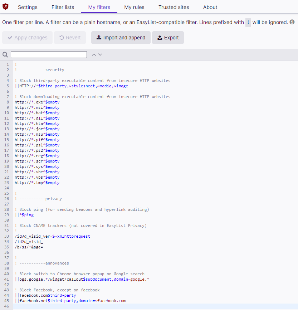The image size is (298, 310).
Task: Click the 'Block CNAME trackers' comment line
Action: click(x=81, y=226)
